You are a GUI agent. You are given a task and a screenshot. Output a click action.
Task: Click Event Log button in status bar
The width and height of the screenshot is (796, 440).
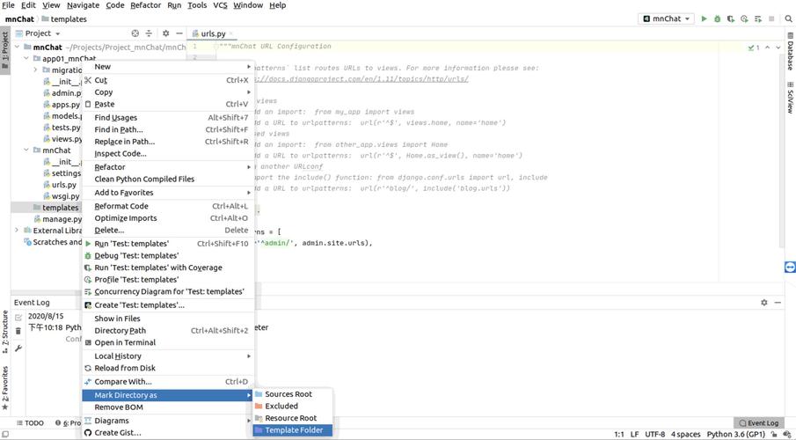758,422
